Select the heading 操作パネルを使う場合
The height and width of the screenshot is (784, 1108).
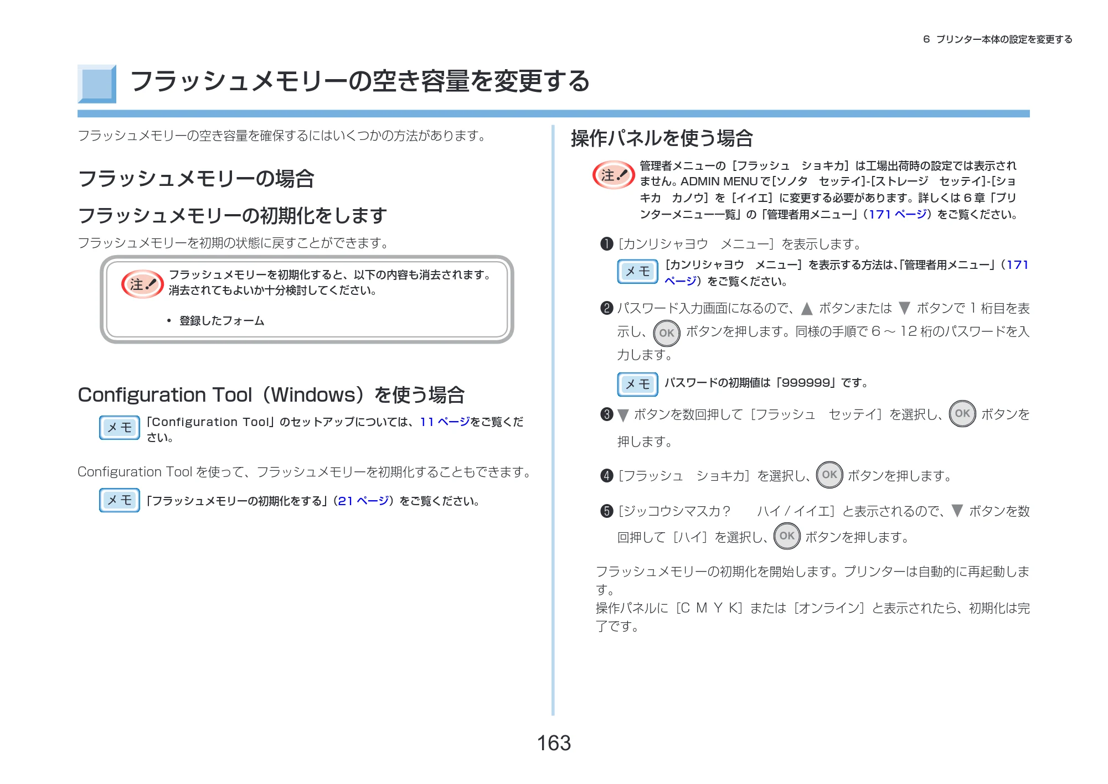662,138
